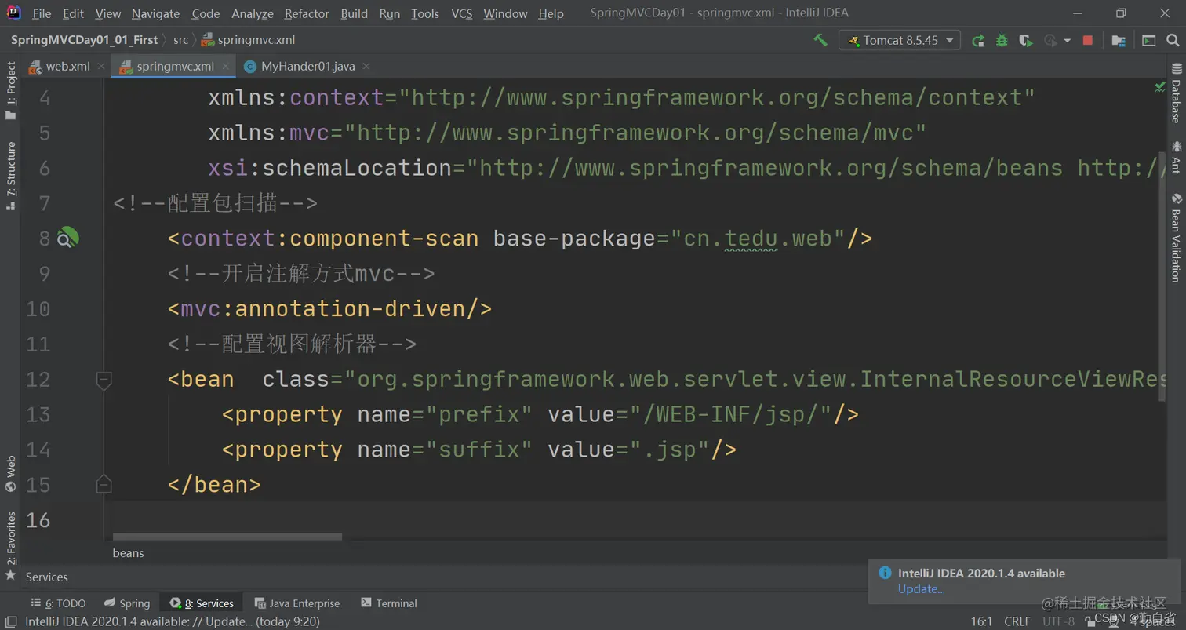Open the Analyze menu
Image resolution: width=1186 pixels, height=630 pixels.
pyautogui.click(x=253, y=13)
